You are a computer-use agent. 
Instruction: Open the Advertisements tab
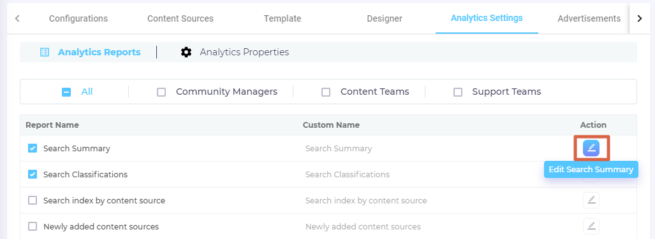[x=589, y=18]
